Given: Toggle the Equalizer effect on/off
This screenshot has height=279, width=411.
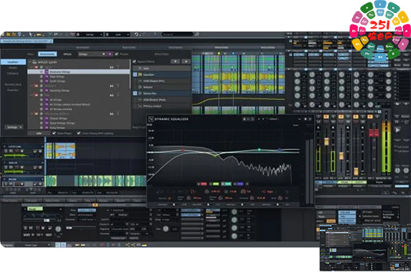Looking at the screenshot, I should tap(135, 75).
